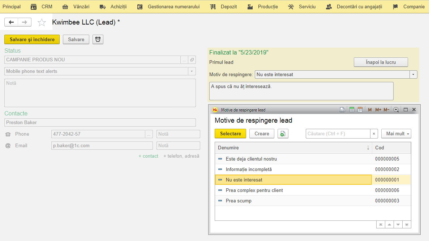The width and height of the screenshot is (429, 241).
Task: Expand the Mobile phone text alerts dropdown
Action: point(192,71)
